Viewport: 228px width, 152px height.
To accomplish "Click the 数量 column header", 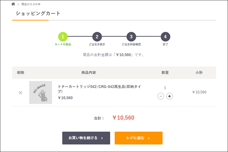I will tap(165, 73).
